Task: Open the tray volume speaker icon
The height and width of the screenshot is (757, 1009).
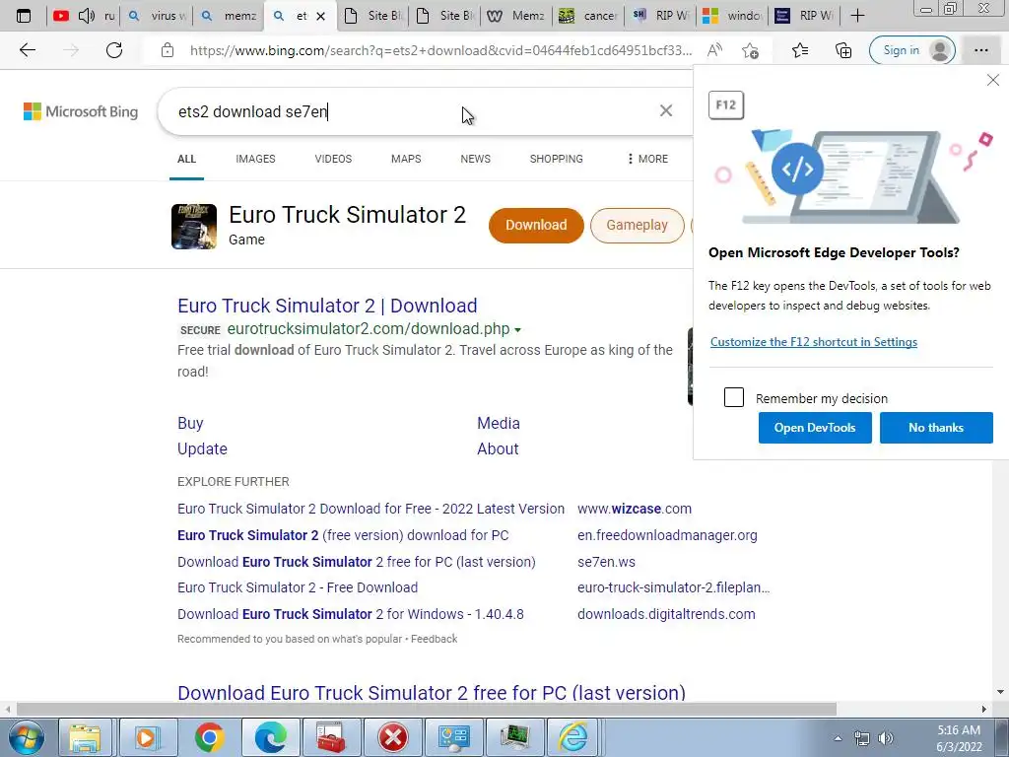Action: (886, 738)
